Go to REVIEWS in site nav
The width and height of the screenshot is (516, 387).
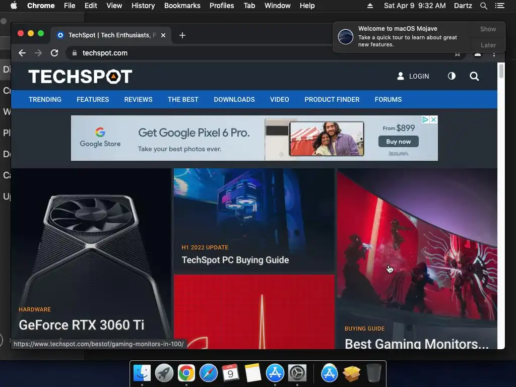pos(138,99)
